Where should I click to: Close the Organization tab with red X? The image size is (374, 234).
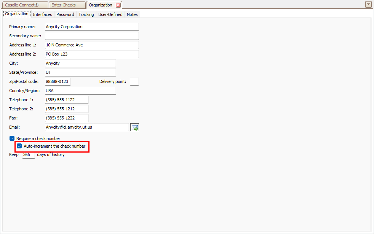118,5
